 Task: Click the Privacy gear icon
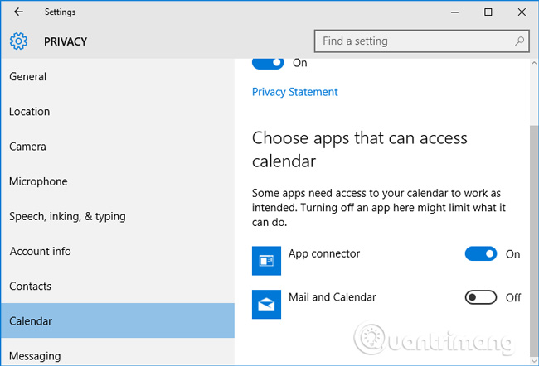tap(19, 41)
